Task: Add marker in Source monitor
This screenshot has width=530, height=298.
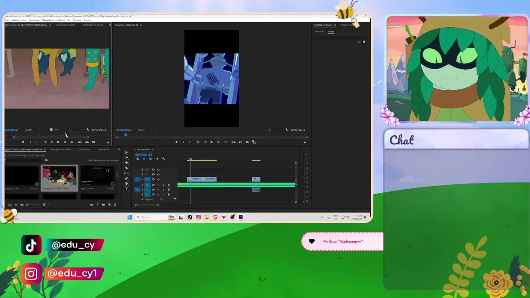Action: (23, 142)
